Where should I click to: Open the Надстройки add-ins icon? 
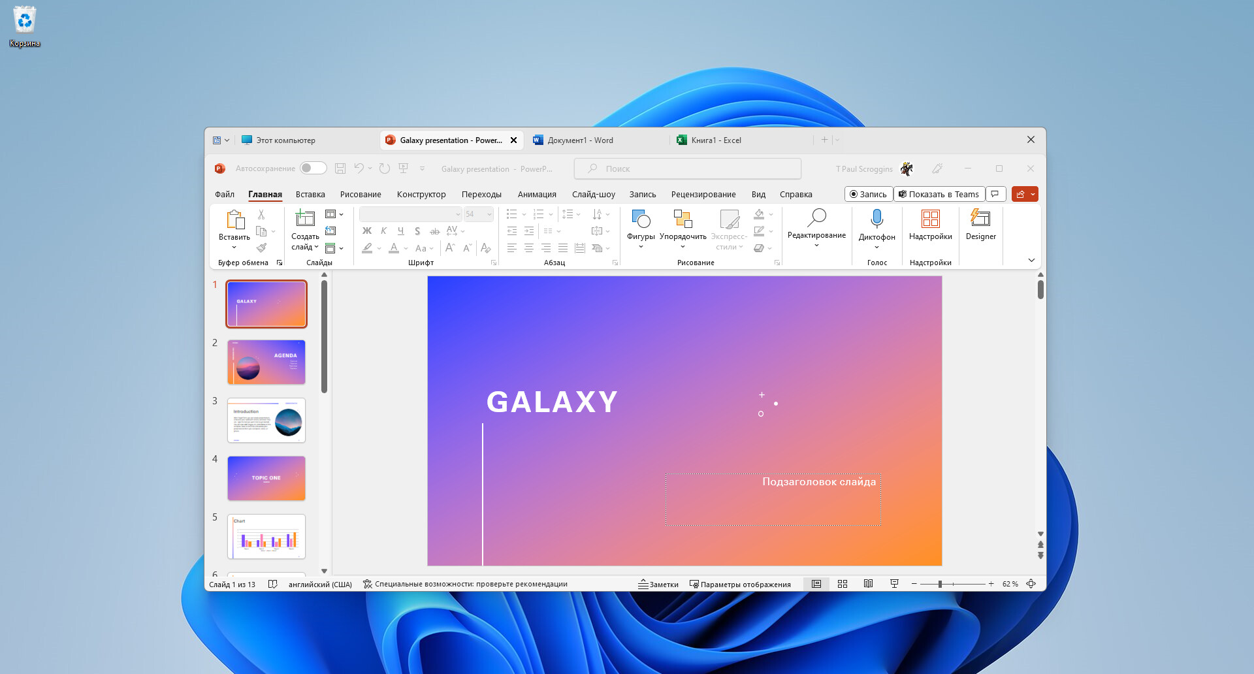coord(930,218)
